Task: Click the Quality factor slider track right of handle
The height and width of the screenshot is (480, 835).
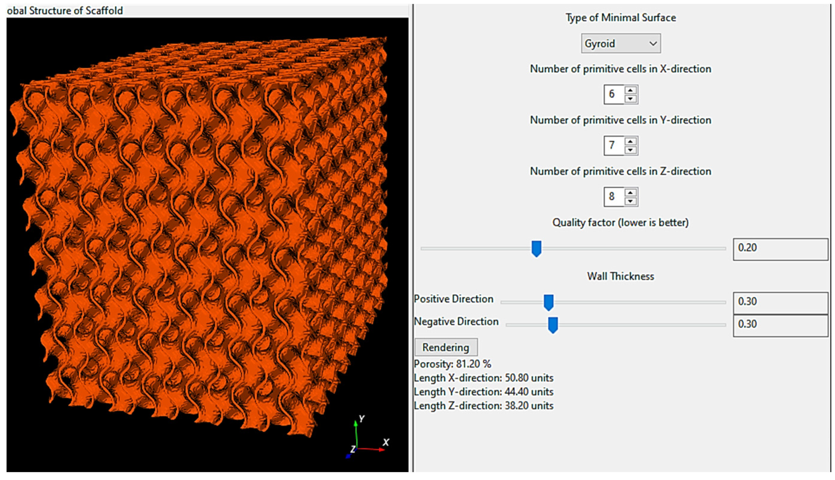Action: tap(626, 249)
